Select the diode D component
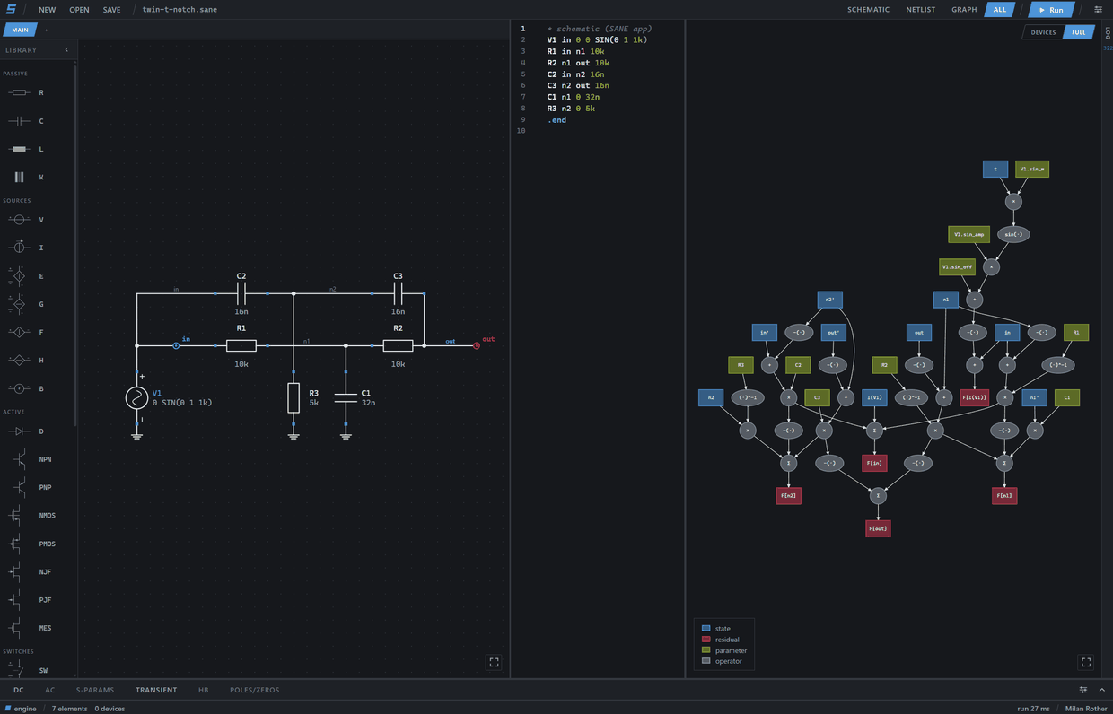The height and width of the screenshot is (714, 1113). click(x=27, y=431)
